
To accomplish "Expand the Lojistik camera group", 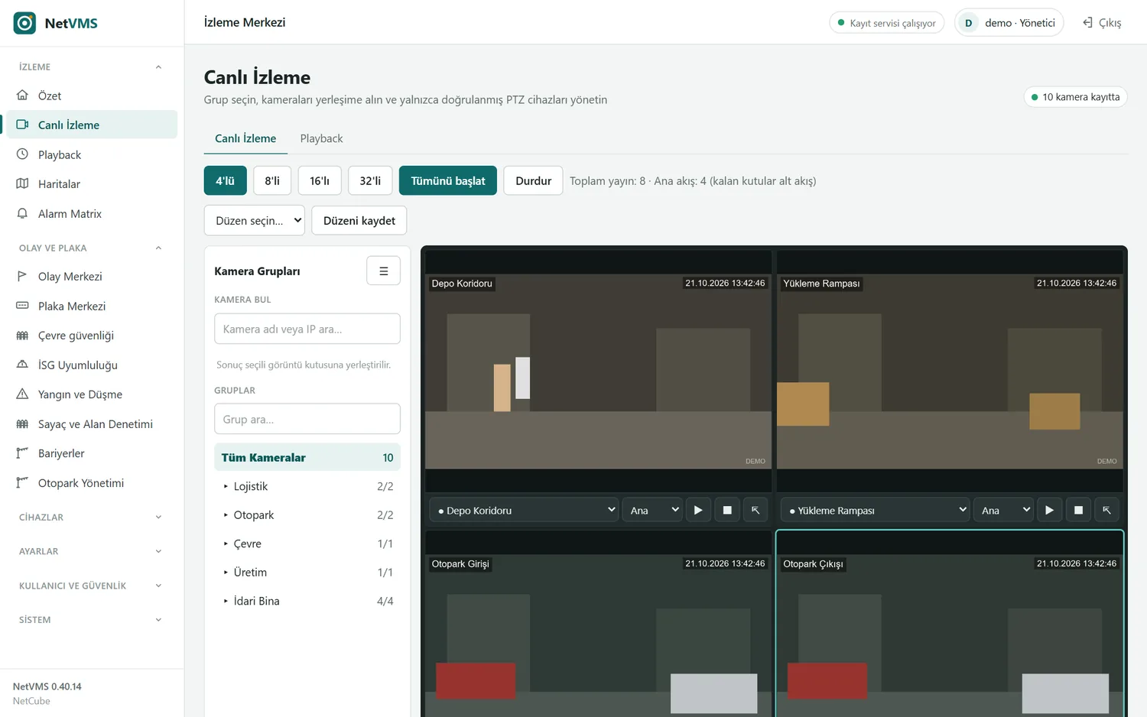I will pyautogui.click(x=307, y=486).
